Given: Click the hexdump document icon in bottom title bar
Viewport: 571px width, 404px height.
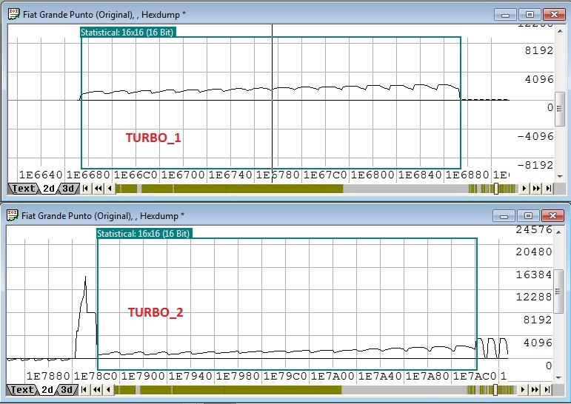Looking at the screenshot, I should tap(12, 215).
